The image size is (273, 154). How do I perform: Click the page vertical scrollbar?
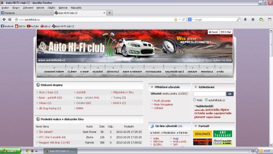pyautogui.click(x=271, y=88)
